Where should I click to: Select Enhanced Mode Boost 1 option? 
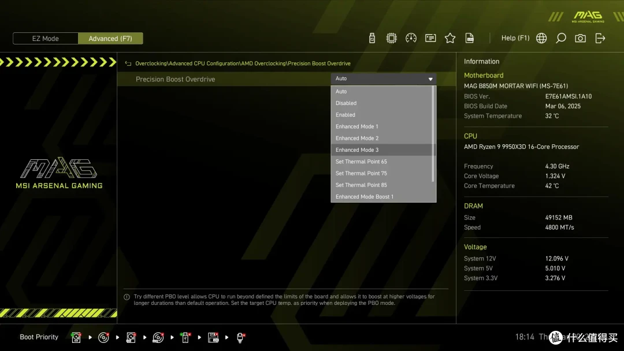click(x=383, y=197)
